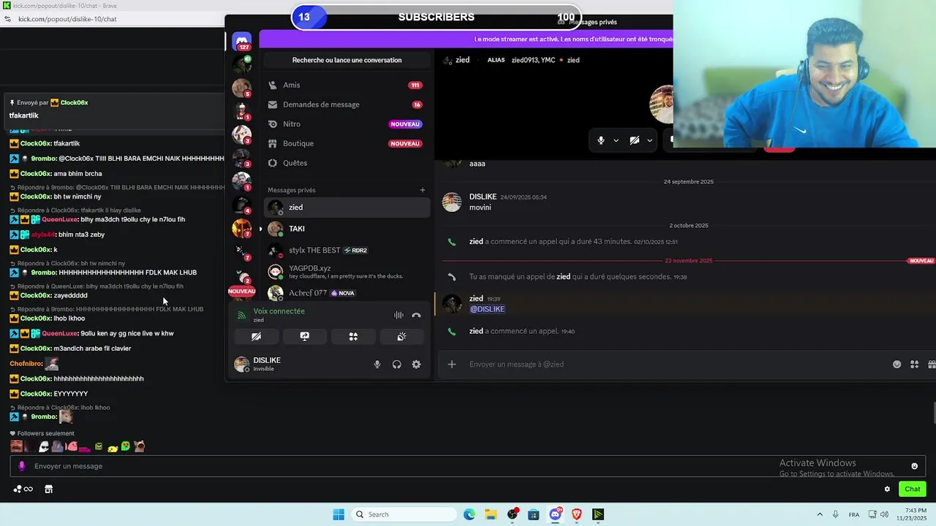Open Discord from the taskbar
This screenshot has height=526, width=936.
tap(555, 514)
